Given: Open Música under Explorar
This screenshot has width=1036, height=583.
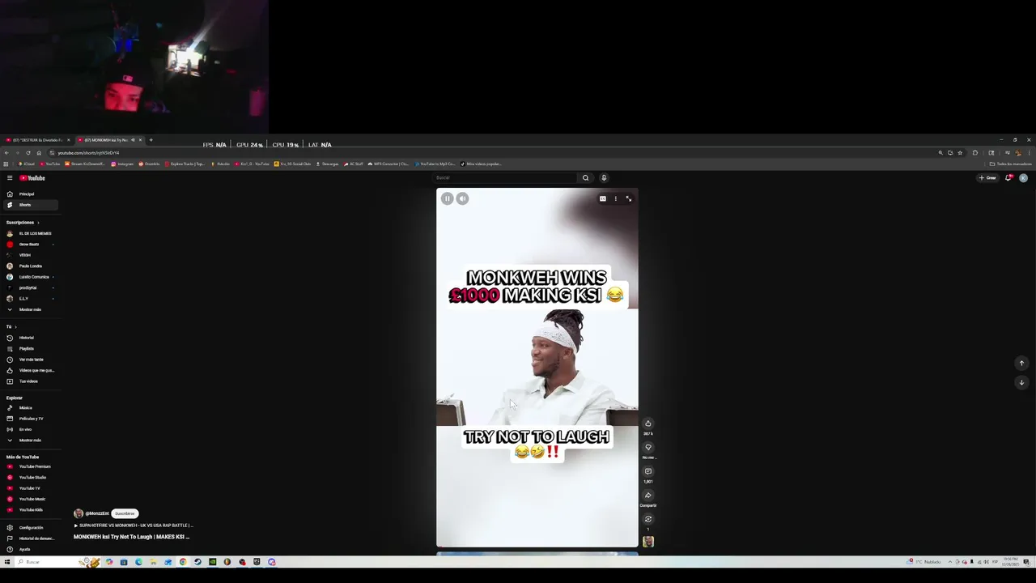Looking at the screenshot, I should (29, 408).
